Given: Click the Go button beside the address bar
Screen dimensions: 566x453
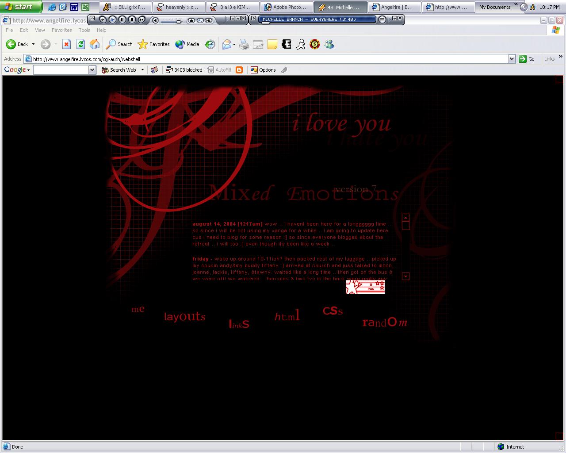Looking at the screenshot, I should point(527,59).
